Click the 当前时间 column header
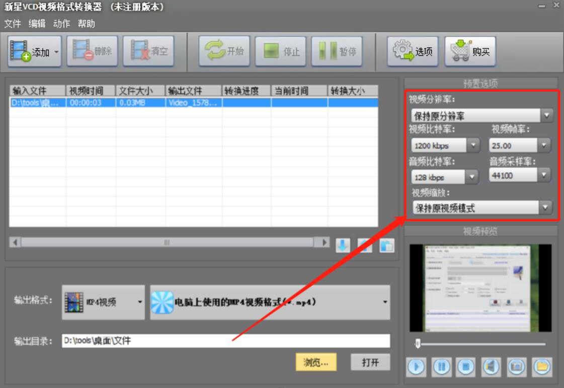Screen dimensions: 564x388 coord(299,91)
